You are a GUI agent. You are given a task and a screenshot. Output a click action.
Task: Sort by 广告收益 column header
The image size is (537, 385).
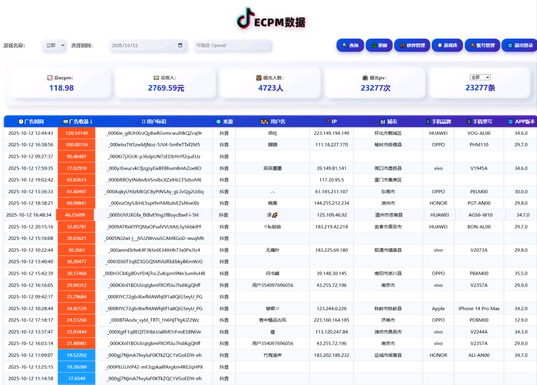[78, 122]
